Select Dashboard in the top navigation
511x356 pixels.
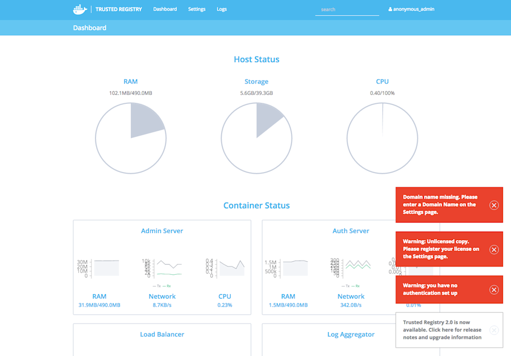click(x=165, y=9)
